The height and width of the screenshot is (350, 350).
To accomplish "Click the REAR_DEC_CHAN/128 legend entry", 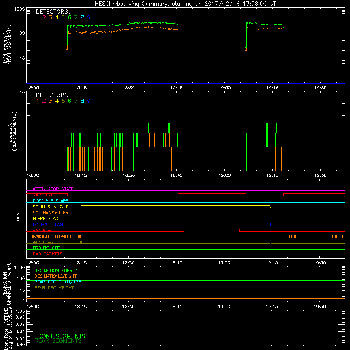I will coord(58,282).
